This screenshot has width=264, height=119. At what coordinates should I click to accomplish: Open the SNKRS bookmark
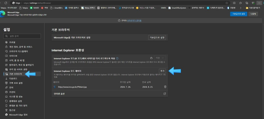click(163, 8)
